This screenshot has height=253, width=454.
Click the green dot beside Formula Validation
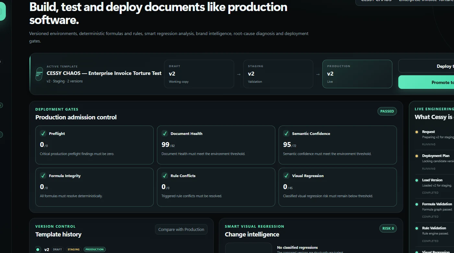pyautogui.click(x=417, y=204)
